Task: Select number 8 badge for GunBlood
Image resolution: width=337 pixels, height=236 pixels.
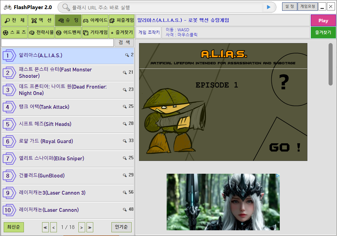Action: point(9,176)
